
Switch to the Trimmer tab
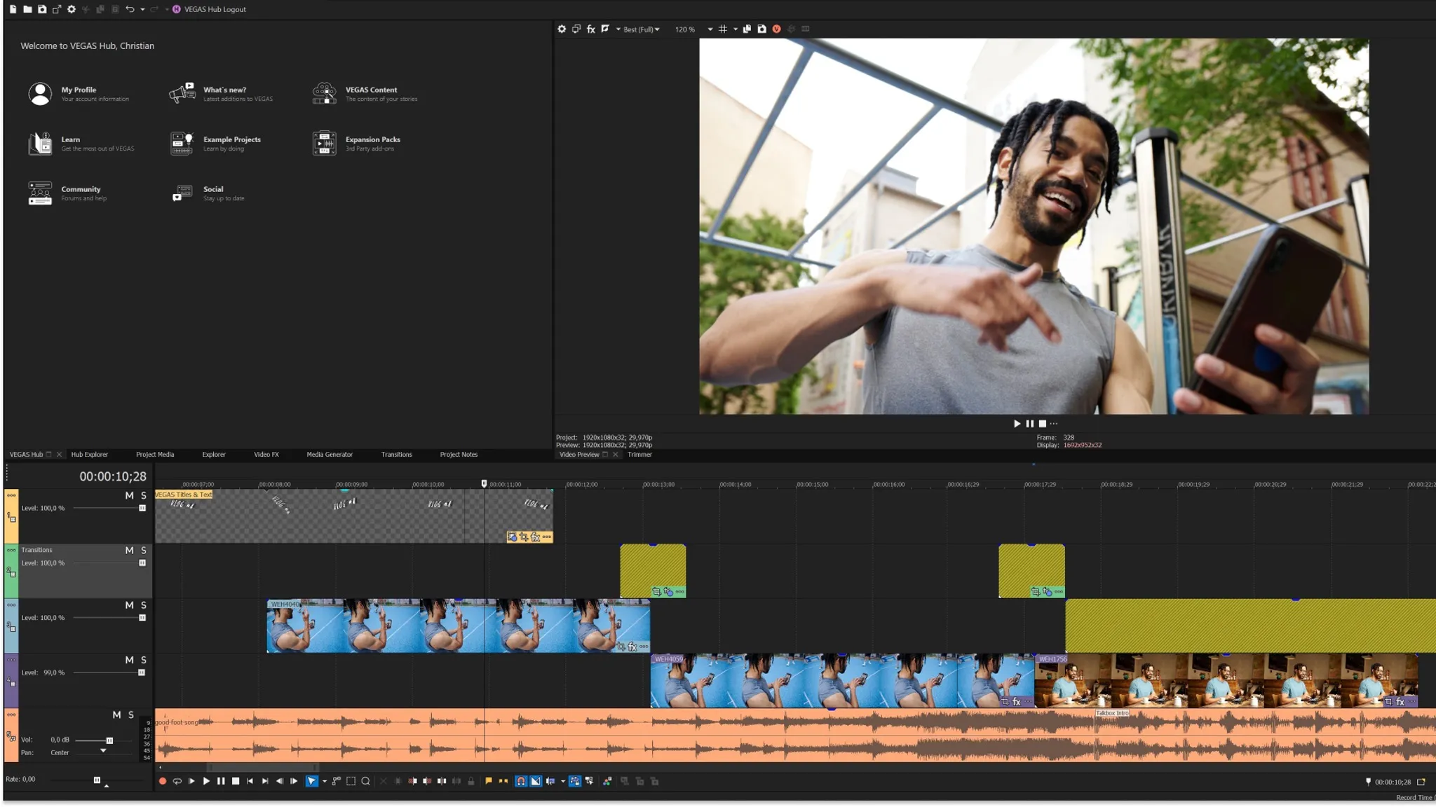639,455
